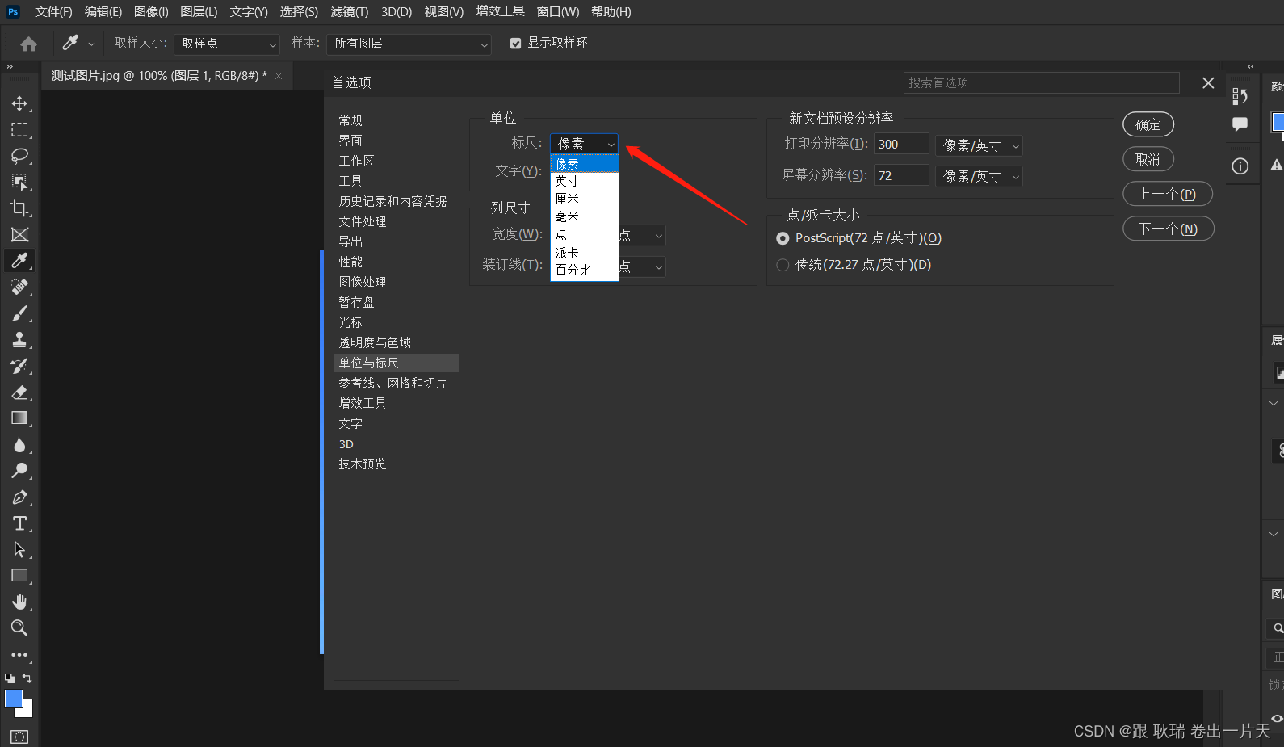Image resolution: width=1284 pixels, height=747 pixels.
Task: Select the Rectangle shape tool
Action: pyautogui.click(x=19, y=576)
